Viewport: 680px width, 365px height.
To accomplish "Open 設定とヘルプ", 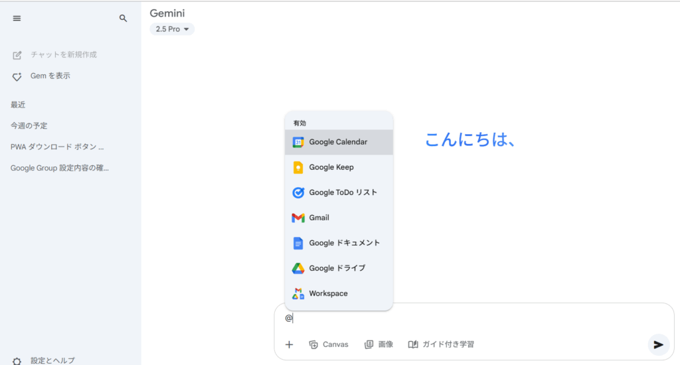I will pyautogui.click(x=52, y=360).
